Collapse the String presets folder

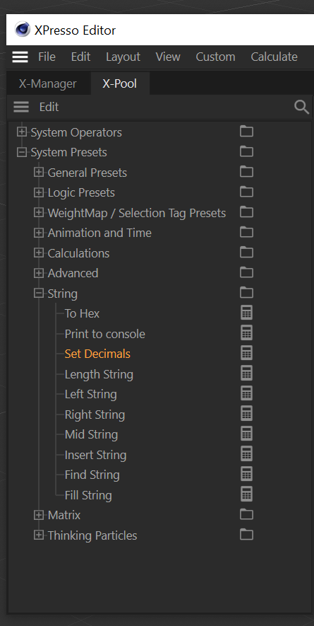[x=39, y=293]
